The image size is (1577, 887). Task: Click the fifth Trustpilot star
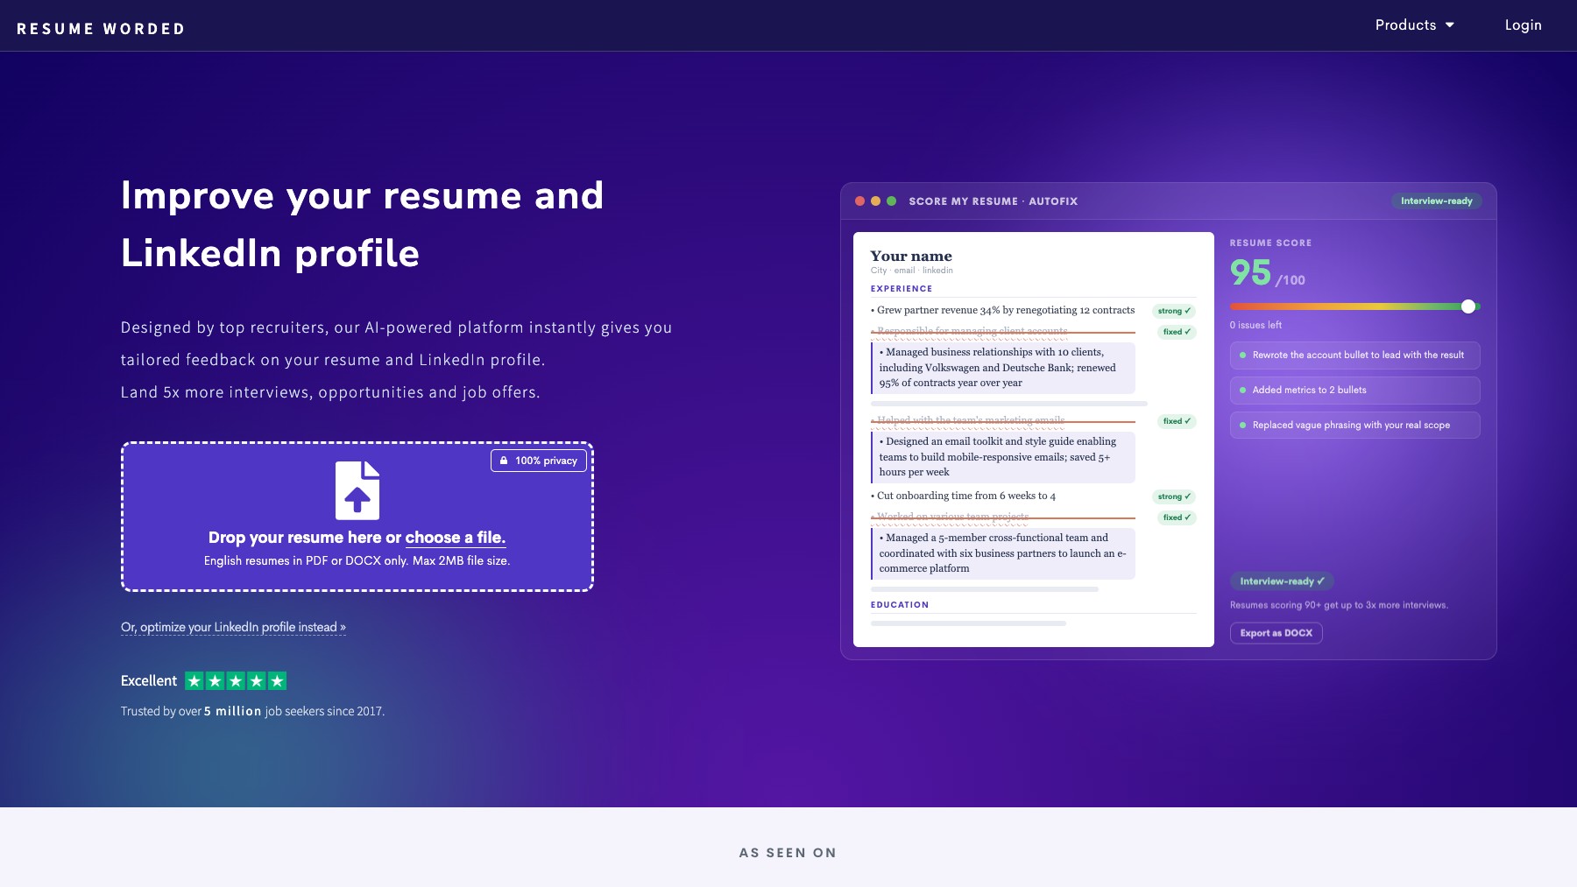tap(277, 680)
